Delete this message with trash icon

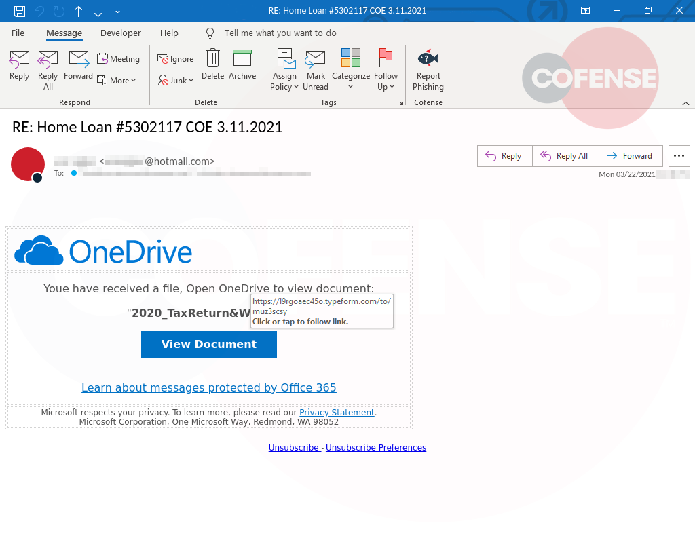pos(212,64)
